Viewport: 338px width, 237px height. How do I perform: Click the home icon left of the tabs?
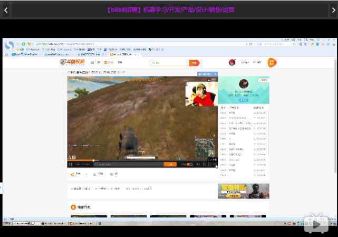click(x=6, y=54)
